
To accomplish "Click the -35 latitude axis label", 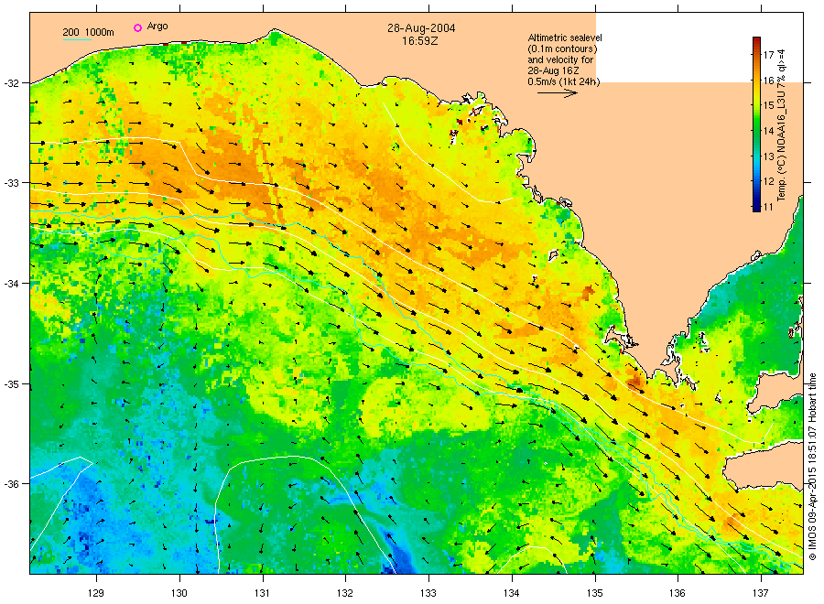I will click(x=11, y=384).
